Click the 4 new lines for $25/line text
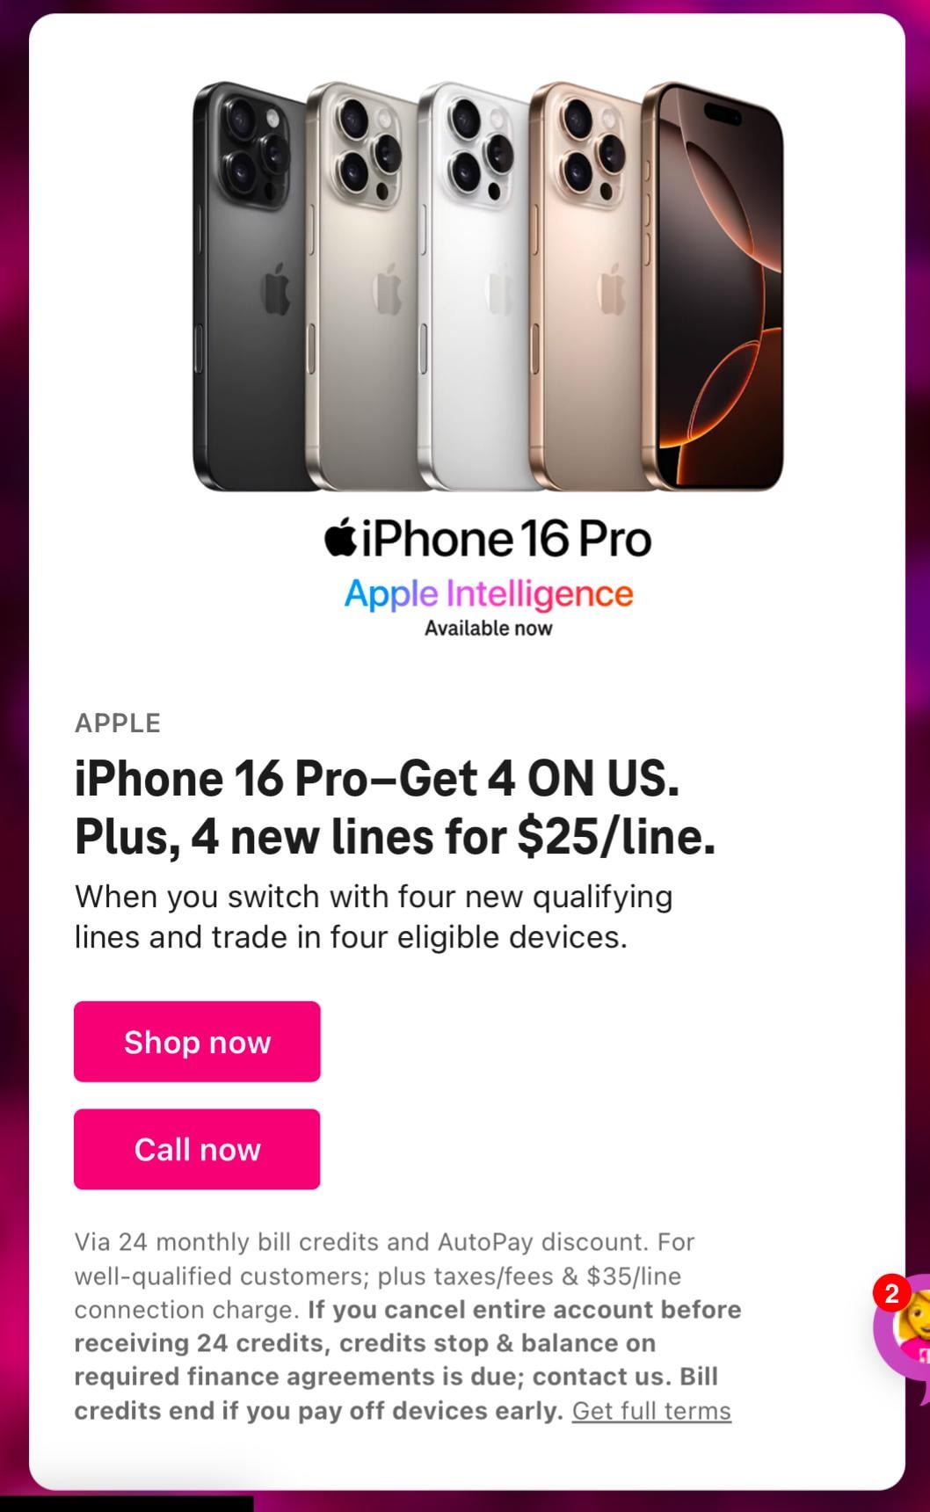This screenshot has height=1512, width=930. pyautogui.click(x=454, y=836)
